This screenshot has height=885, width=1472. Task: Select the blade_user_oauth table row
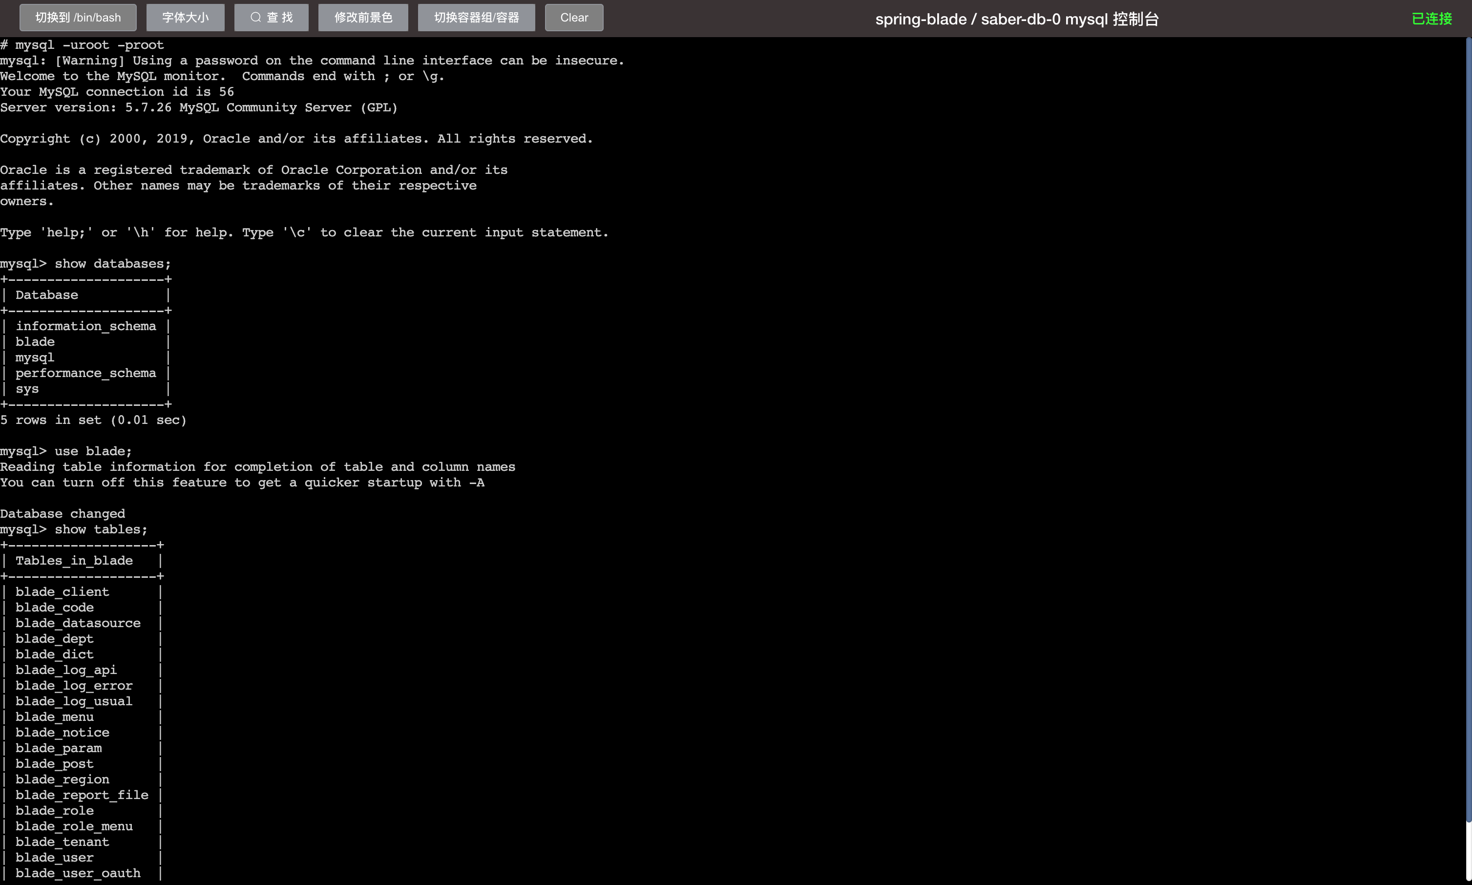point(82,873)
